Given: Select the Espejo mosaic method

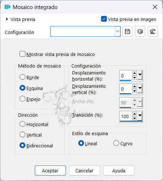Looking at the screenshot, I should [22, 99].
